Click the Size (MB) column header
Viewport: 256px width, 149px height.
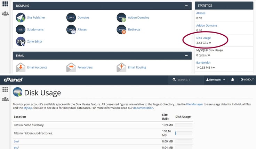165,117
